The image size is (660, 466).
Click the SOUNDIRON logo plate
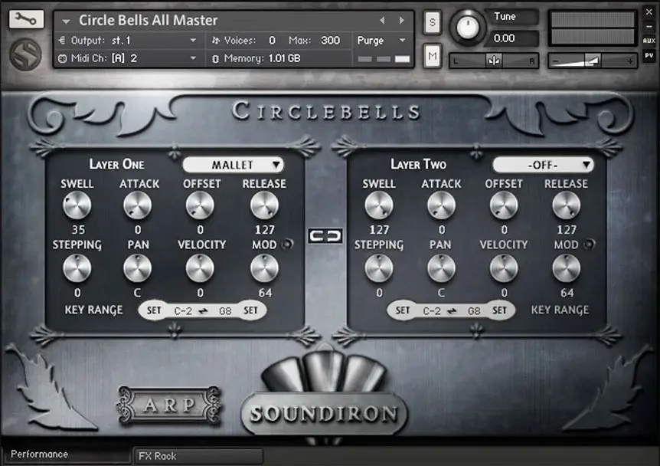[x=324, y=413]
